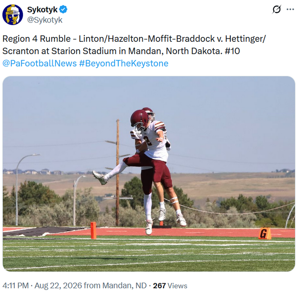Click the wooden utility pole in photo
The width and height of the screenshot is (297, 293).
tap(118, 172)
